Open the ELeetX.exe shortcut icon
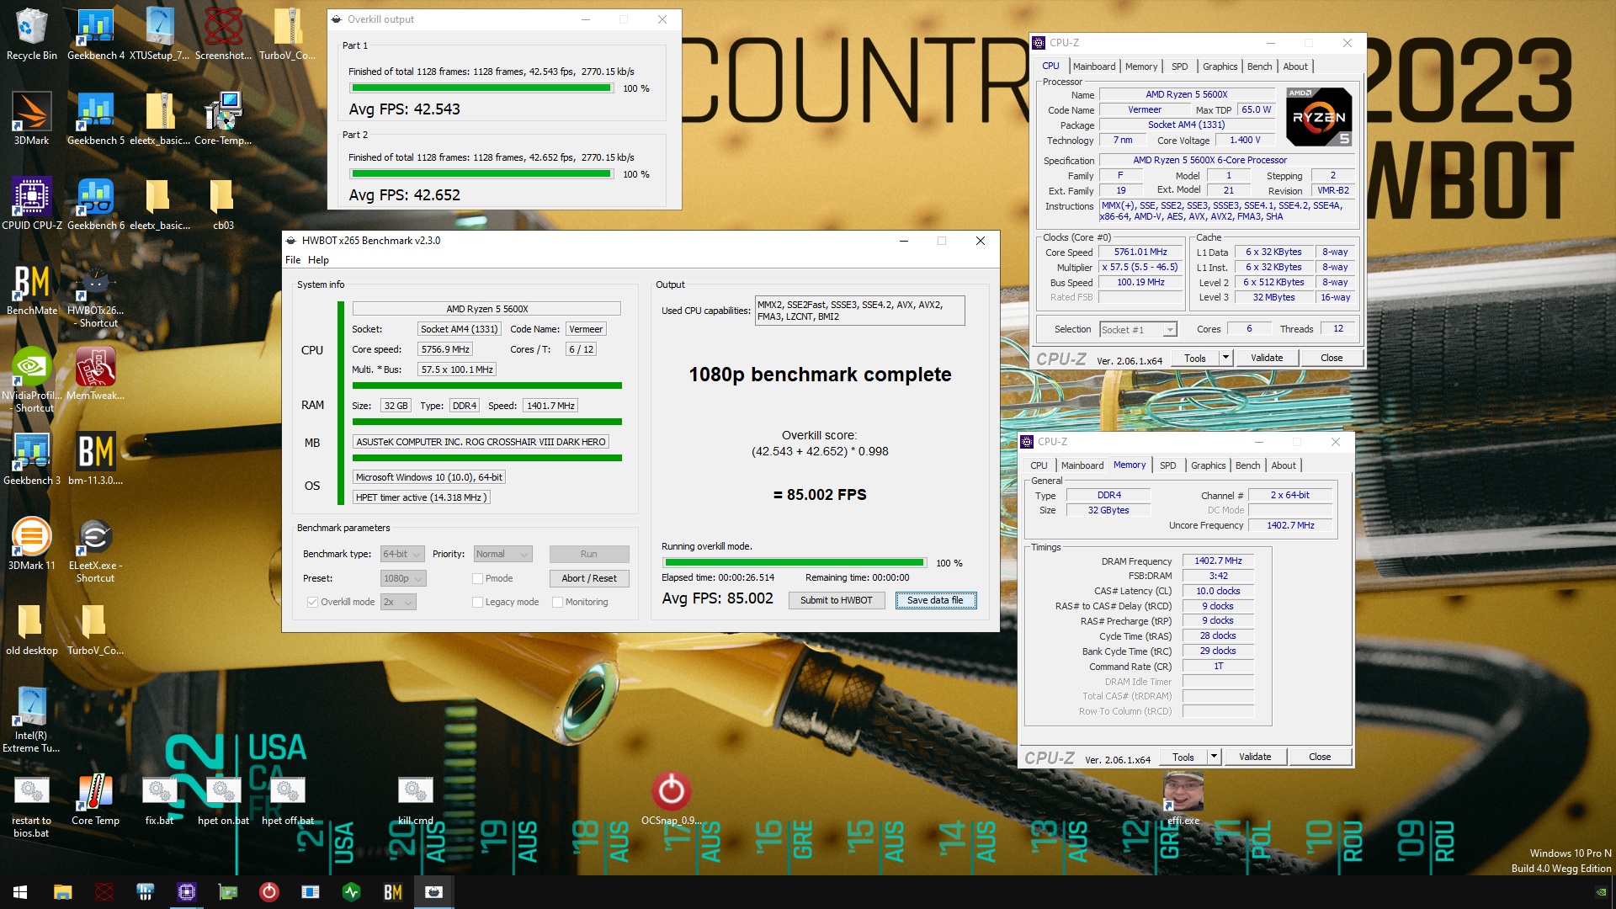The width and height of the screenshot is (1616, 909). pos(95,550)
